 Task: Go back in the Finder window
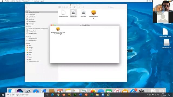point(26,7)
